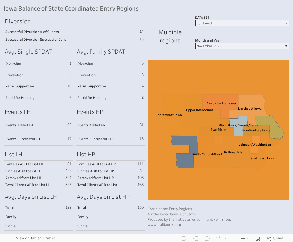Viewport: 293px width, 242px height.
Task: Expand the replay speed dropdown arrow
Action: pyautogui.click(x=225, y=238)
